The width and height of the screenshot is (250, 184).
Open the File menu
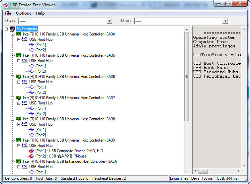[8, 13]
